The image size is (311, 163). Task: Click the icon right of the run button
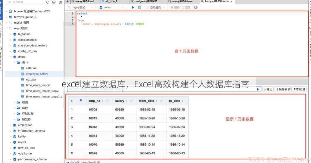point(139,7)
